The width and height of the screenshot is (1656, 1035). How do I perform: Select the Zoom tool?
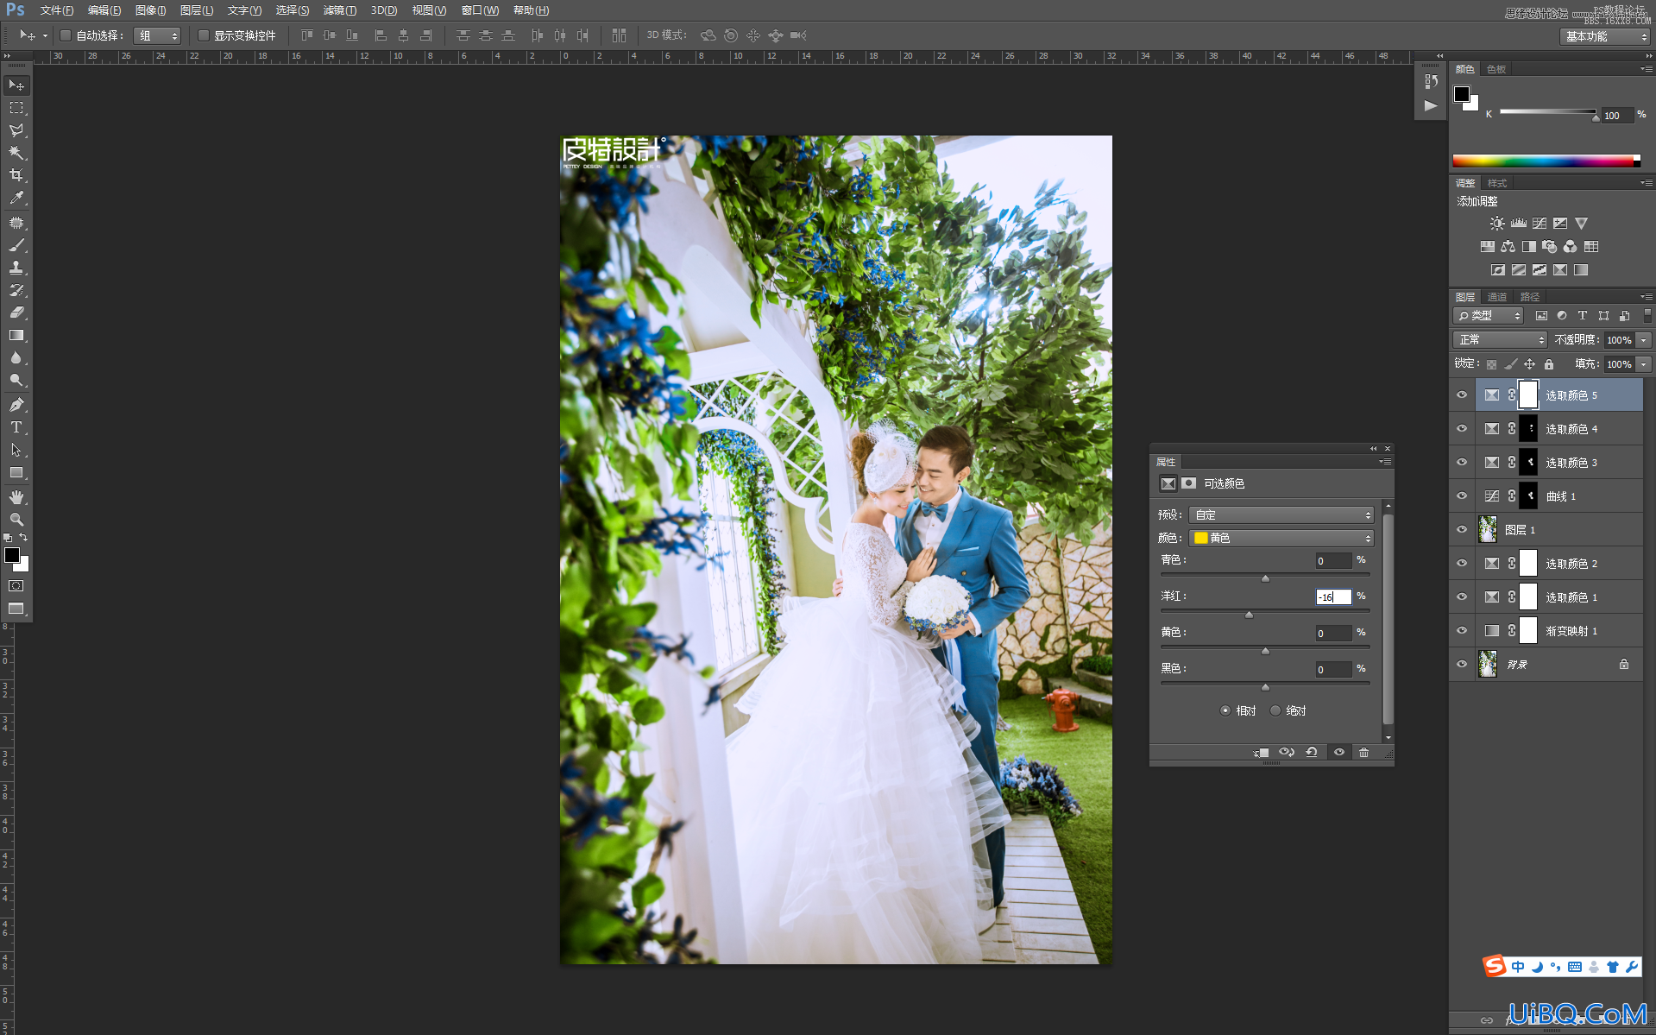[16, 520]
